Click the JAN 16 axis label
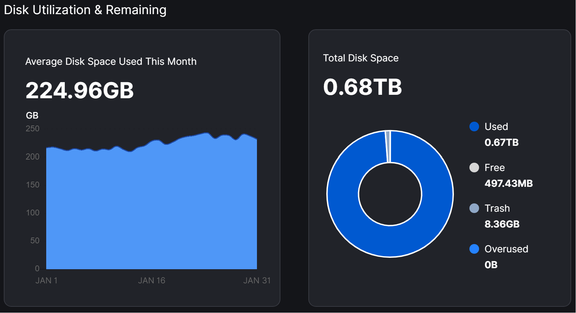The height and width of the screenshot is (313, 576). point(152,281)
